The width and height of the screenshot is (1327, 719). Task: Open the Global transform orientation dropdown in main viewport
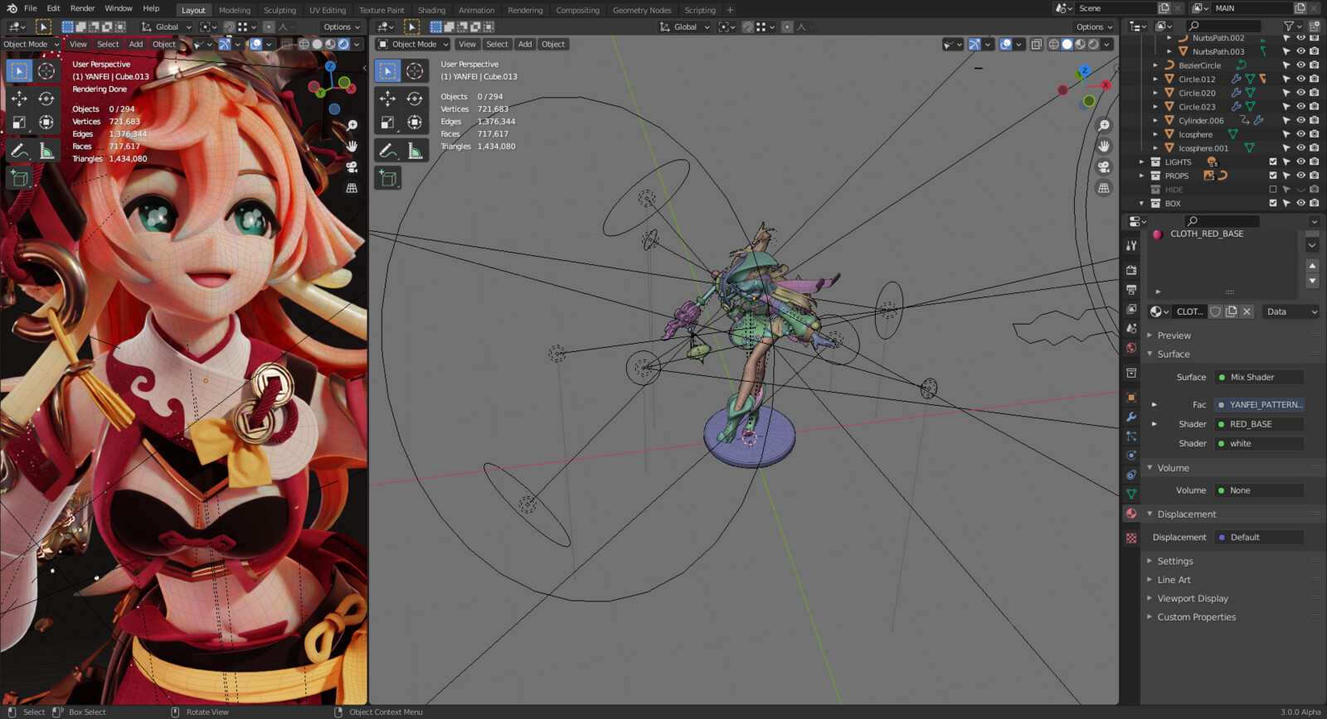[685, 27]
